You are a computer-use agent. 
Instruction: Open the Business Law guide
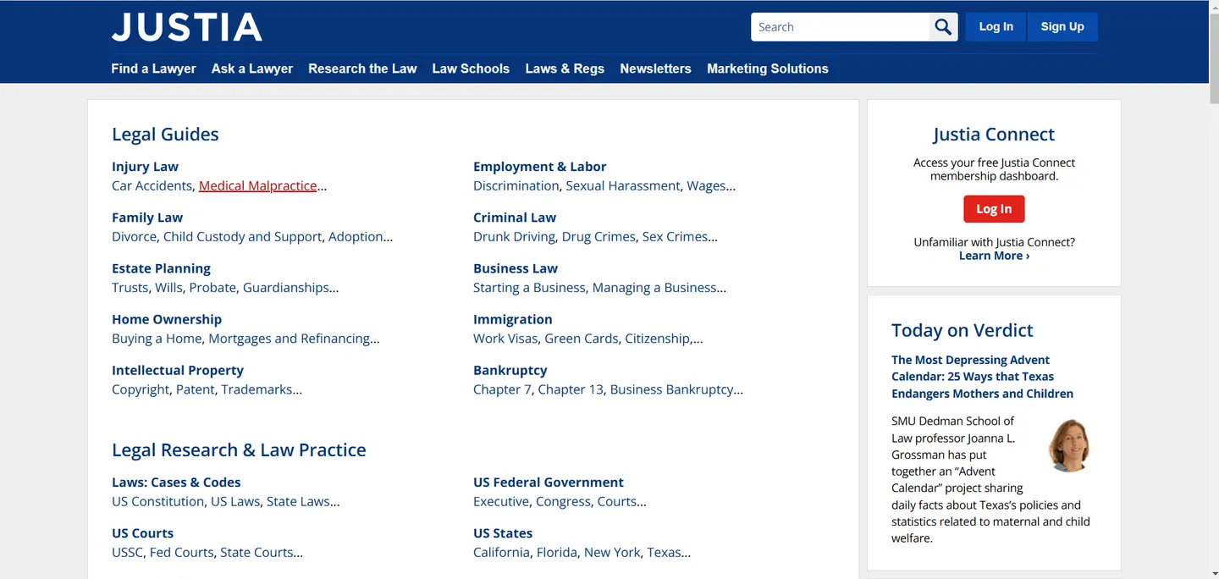coord(516,268)
